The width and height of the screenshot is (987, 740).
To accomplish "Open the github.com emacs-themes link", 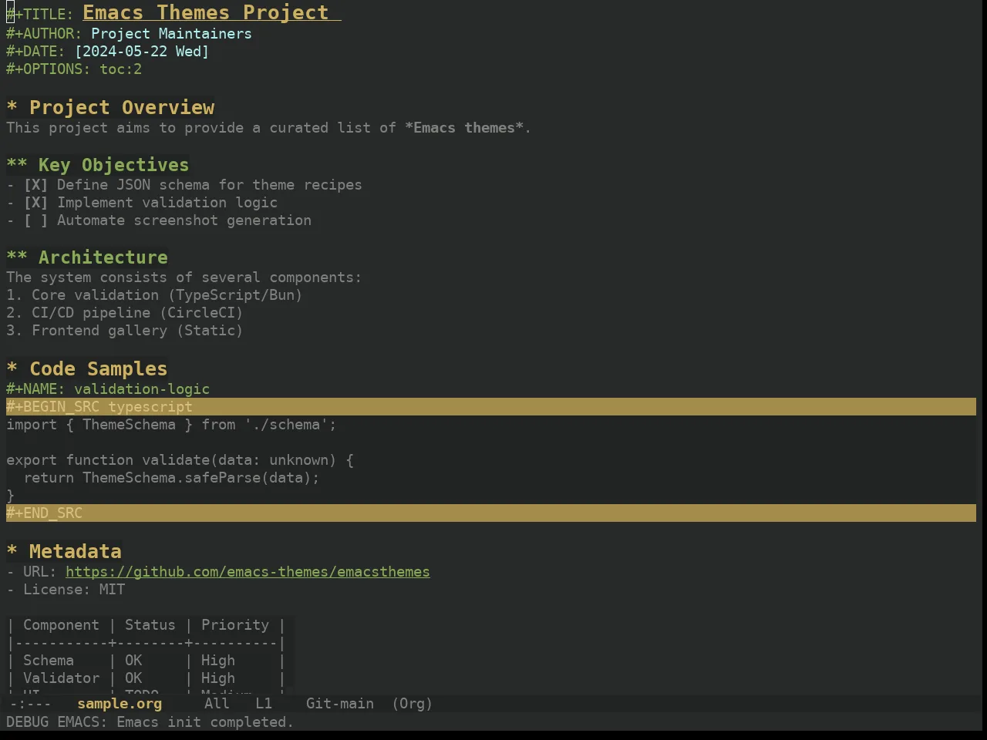I will [248, 572].
